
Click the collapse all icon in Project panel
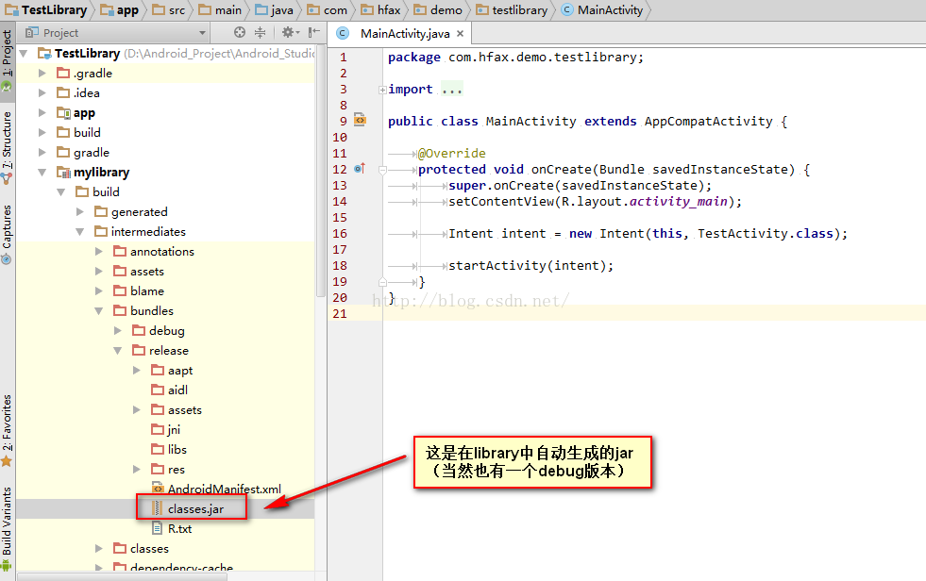261,33
